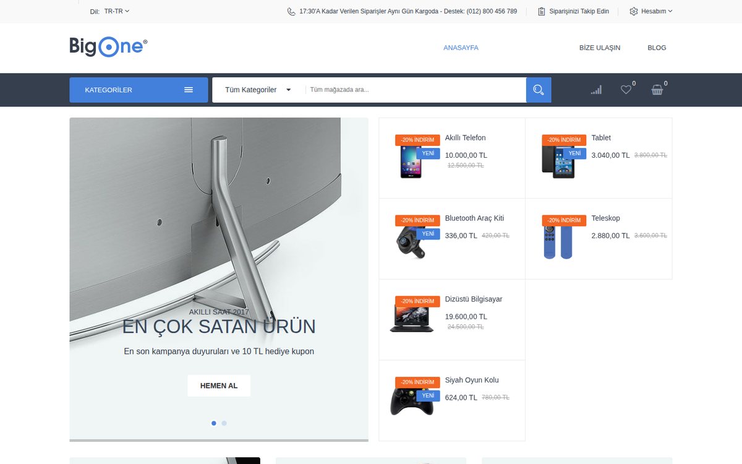Open the Dizüstü Bilgisayar product link
This screenshot has height=464, width=742.
(474, 299)
